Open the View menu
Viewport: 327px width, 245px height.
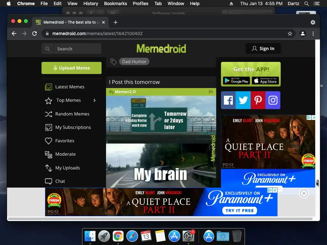[72, 4]
